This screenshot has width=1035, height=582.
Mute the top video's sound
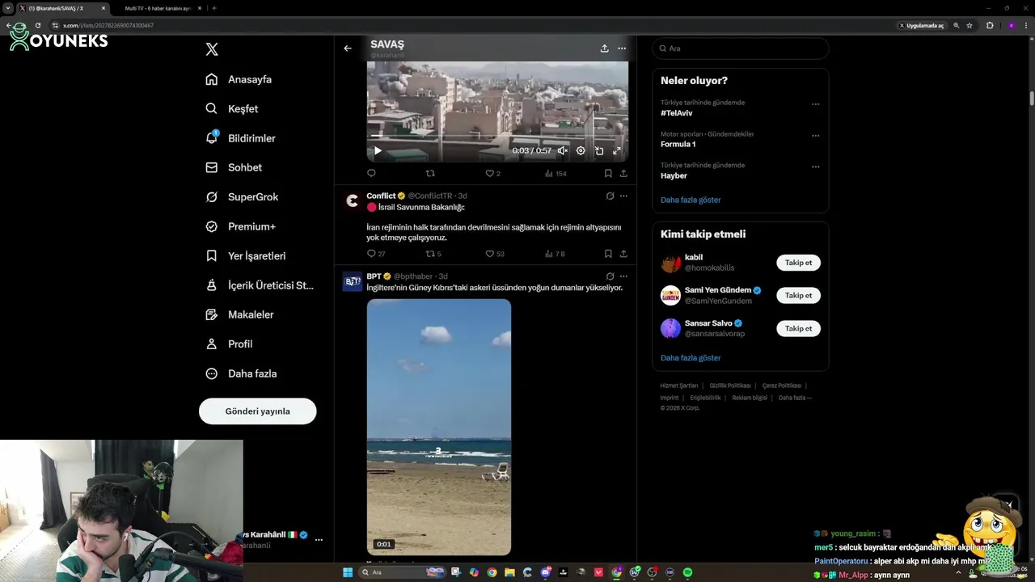click(562, 150)
